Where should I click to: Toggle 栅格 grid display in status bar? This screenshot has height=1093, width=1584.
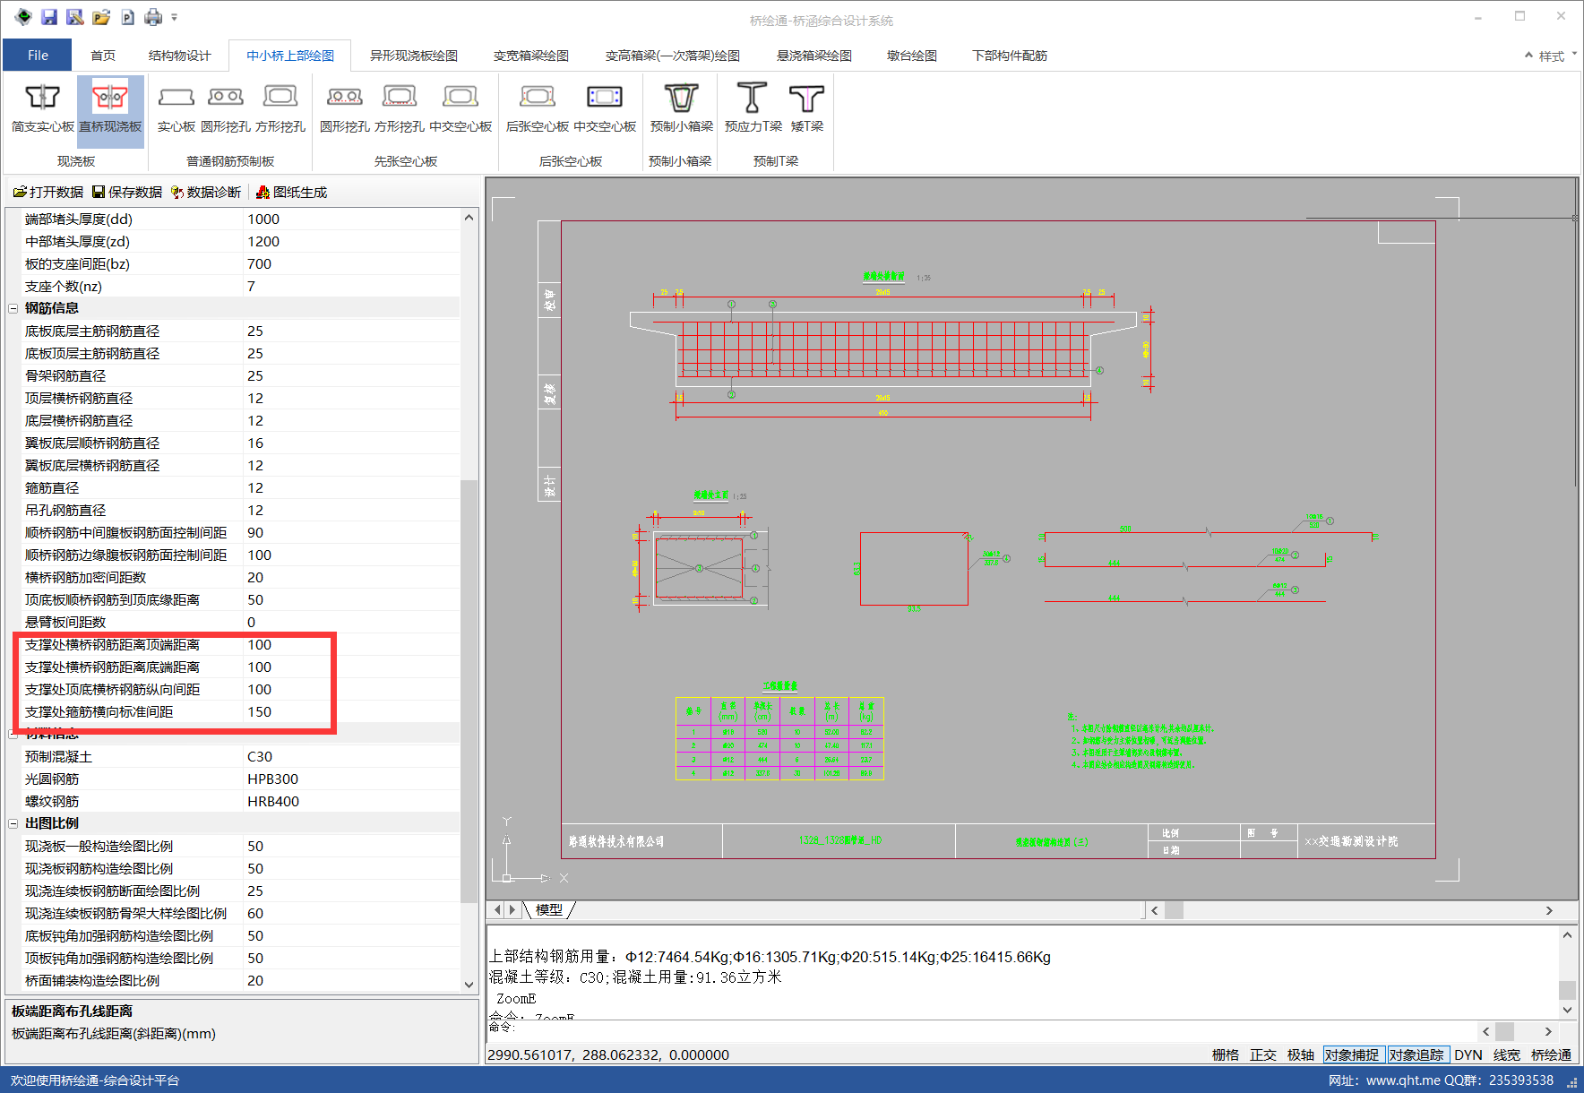[1225, 1054]
